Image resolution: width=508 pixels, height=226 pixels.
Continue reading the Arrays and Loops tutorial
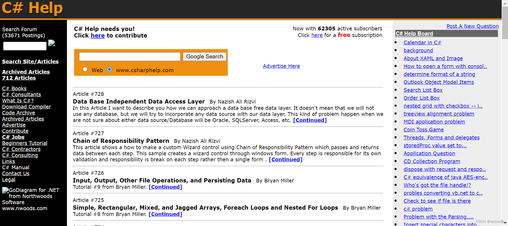pyautogui.click(x=165, y=214)
